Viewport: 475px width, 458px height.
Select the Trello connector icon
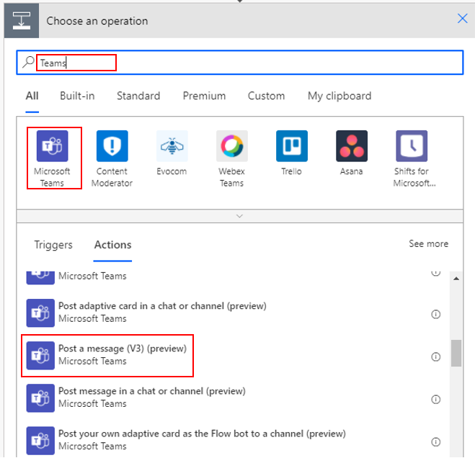point(292,146)
